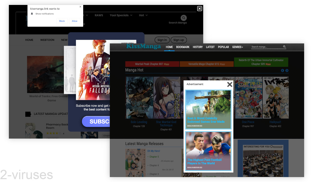Open the HISTORY tab
Viewport: 313px width, 182px height.
click(x=198, y=47)
